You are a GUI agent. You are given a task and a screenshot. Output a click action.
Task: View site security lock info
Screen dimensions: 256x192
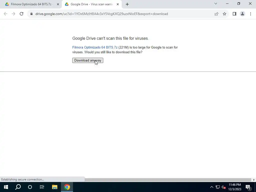click(x=31, y=14)
